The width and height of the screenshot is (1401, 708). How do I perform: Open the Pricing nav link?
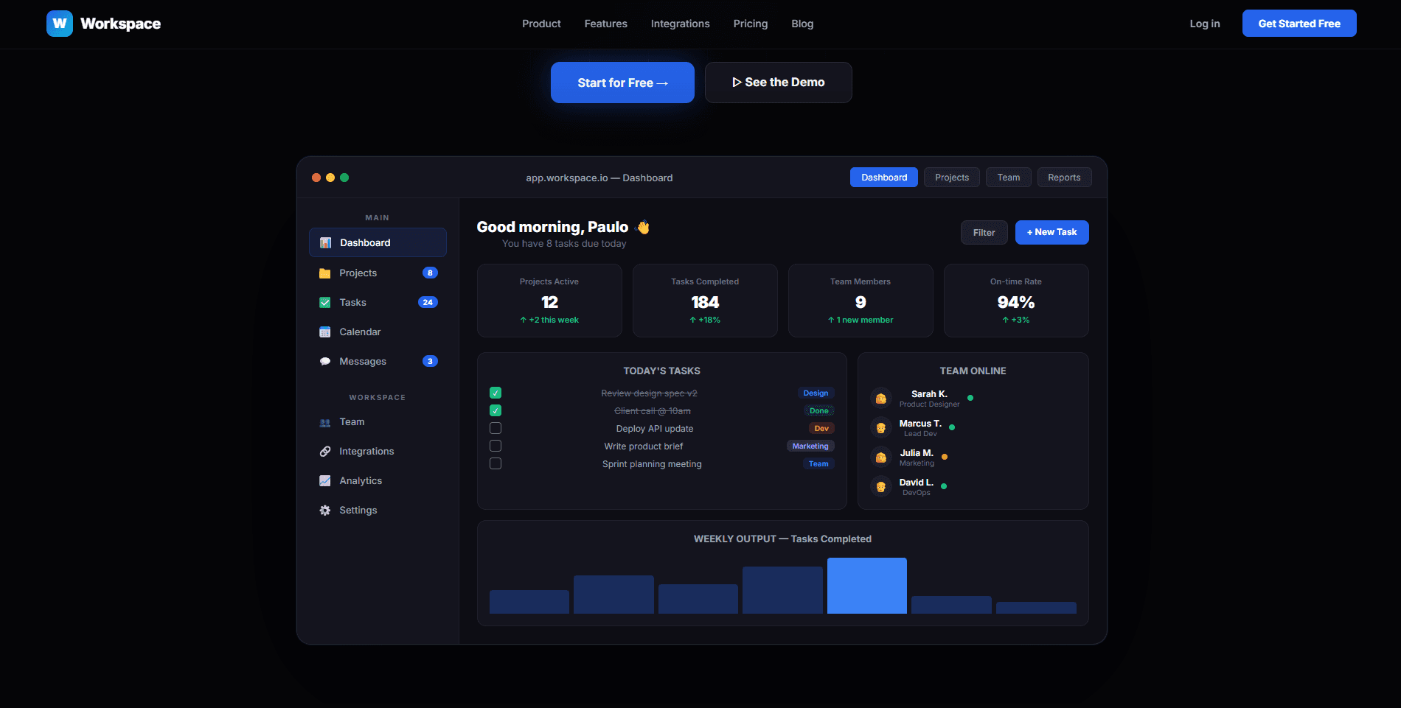click(x=751, y=24)
